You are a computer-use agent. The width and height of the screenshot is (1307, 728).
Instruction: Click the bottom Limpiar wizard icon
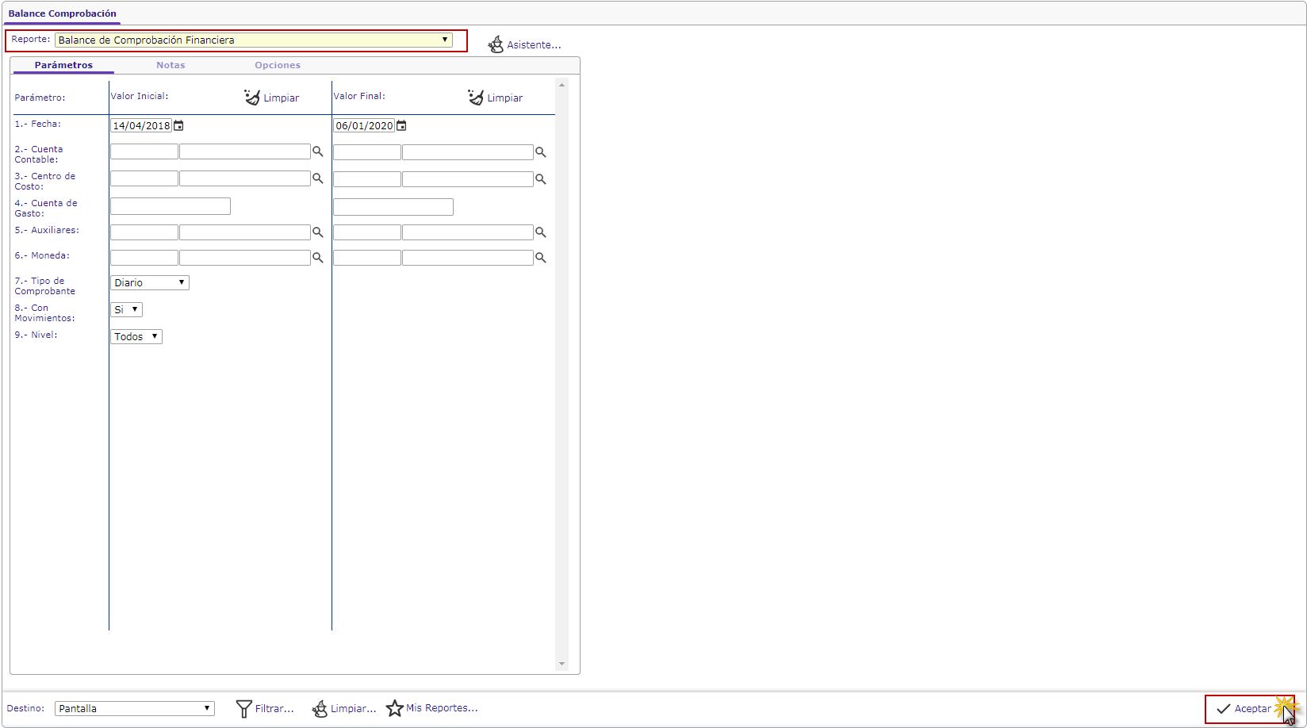click(x=320, y=708)
